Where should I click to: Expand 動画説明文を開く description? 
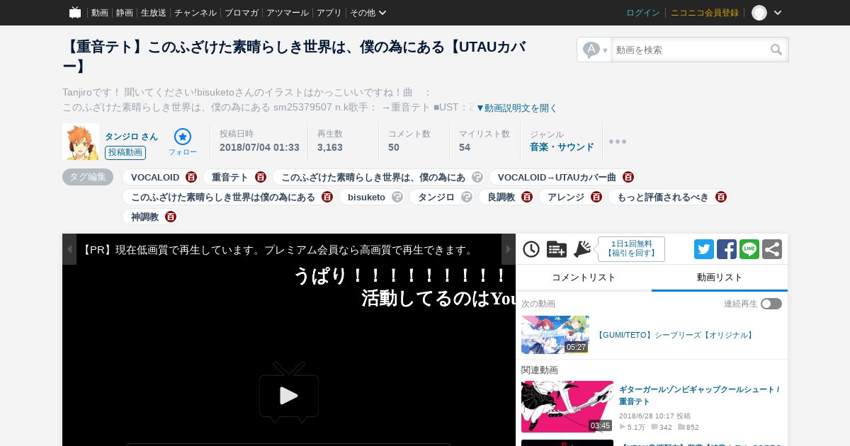coord(516,108)
